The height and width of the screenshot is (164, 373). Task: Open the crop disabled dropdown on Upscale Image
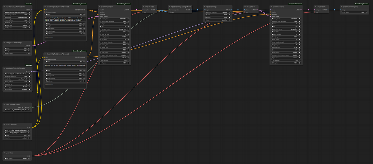[218, 20]
